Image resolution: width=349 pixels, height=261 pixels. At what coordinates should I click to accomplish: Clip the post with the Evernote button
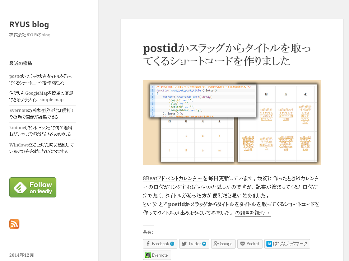click(157, 255)
